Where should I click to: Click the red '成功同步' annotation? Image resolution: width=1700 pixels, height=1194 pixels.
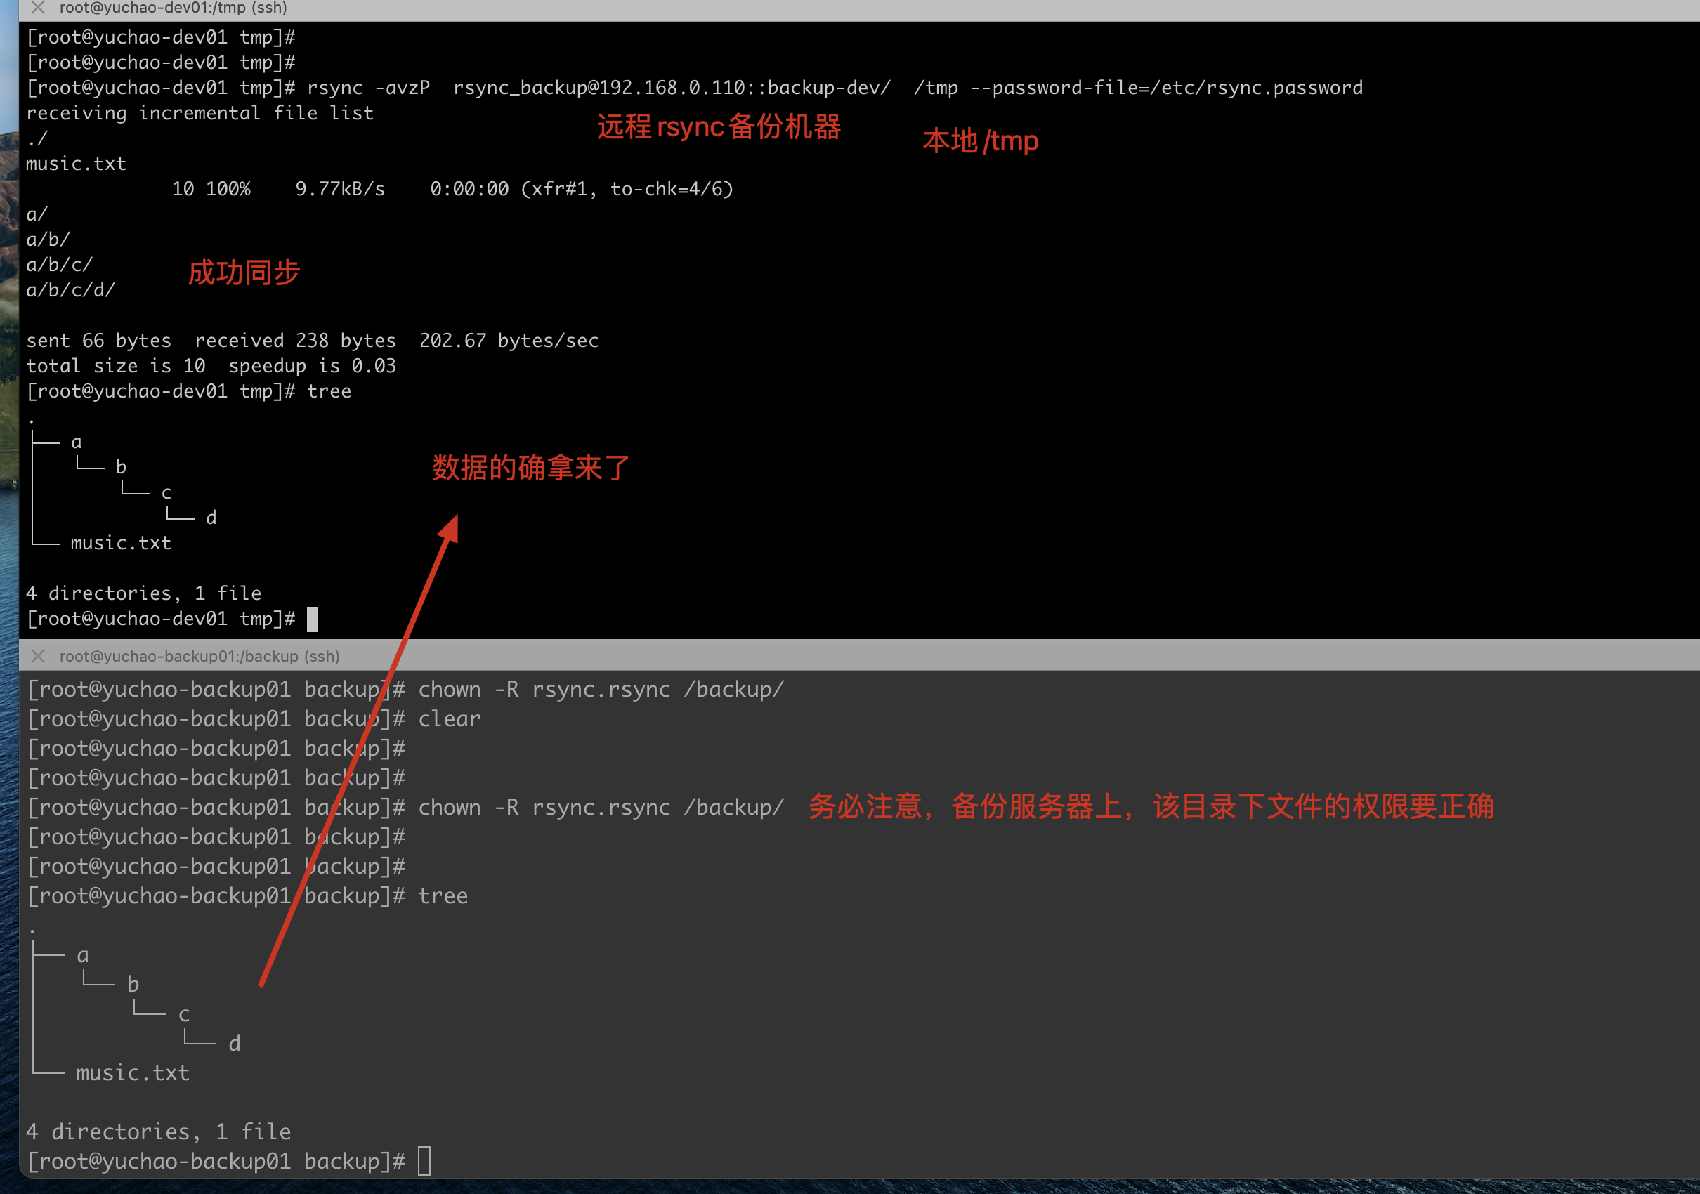[244, 273]
